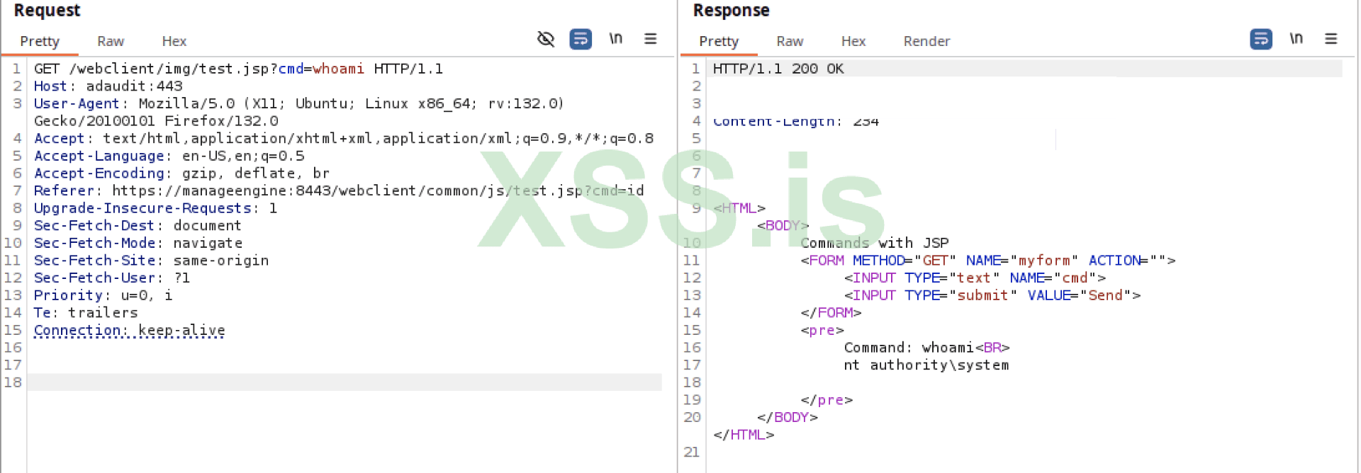
Task: Click the User-Agent header line
Action: (x=298, y=112)
